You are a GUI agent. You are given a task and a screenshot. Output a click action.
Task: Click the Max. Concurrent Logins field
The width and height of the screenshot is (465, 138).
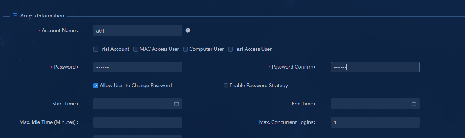[x=375, y=122]
